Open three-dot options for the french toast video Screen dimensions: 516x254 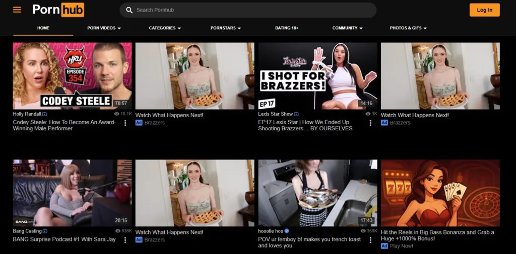point(370,240)
